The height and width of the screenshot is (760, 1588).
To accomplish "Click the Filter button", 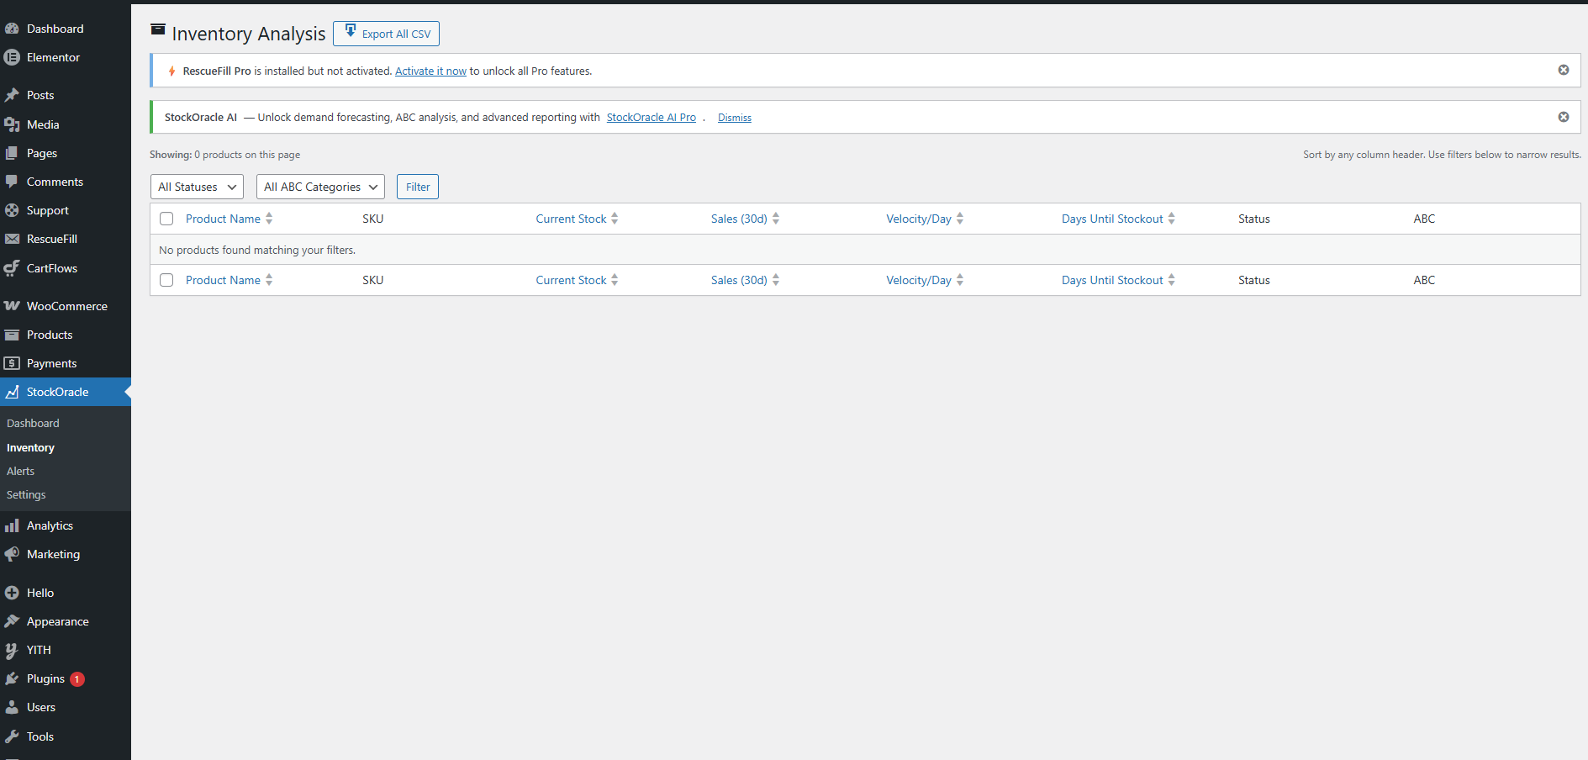I will tap(417, 187).
